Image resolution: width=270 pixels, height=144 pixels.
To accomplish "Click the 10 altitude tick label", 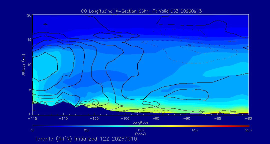I will pyautogui.click(x=29, y=65).
